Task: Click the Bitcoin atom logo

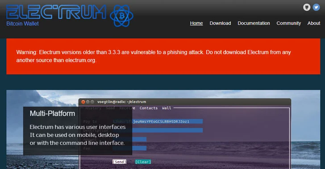Action: click(122, 16)
